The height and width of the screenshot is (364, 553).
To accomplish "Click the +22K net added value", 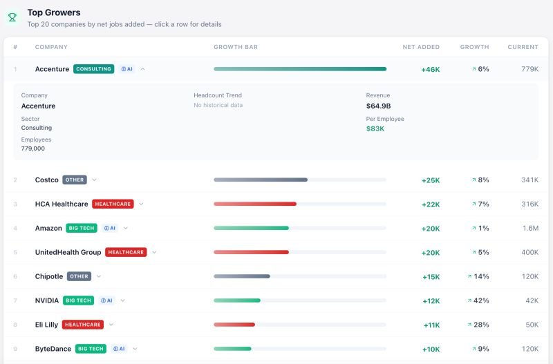I will (431, 204).
